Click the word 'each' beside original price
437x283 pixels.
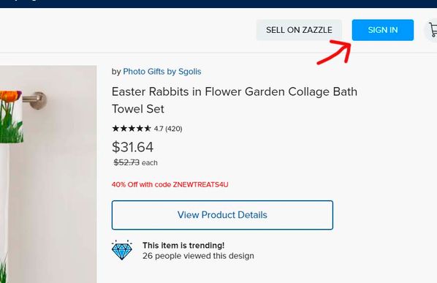pyautogui.click(x=150, y=163)
